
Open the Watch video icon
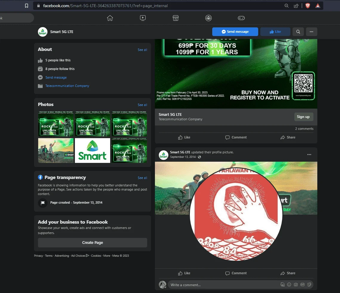(143, 18)
